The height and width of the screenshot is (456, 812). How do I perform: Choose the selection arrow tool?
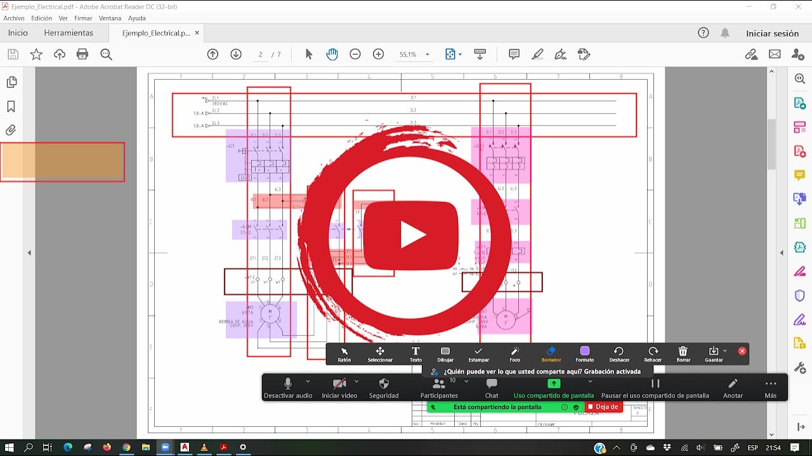309,54
